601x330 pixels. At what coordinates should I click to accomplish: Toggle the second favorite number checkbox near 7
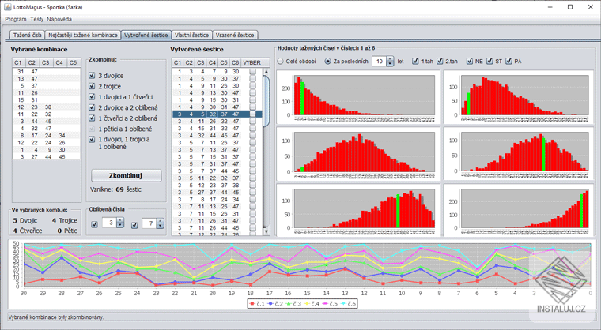coord(134,225)
